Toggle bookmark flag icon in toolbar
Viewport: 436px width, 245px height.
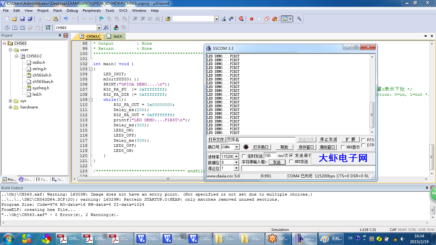[x=101, y=19]
